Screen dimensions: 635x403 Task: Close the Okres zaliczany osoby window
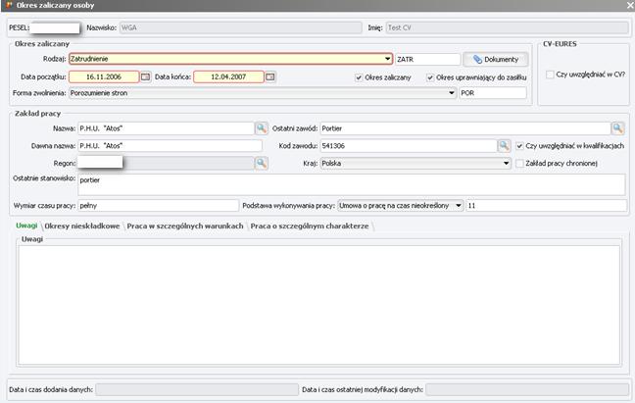click(630, 5)
